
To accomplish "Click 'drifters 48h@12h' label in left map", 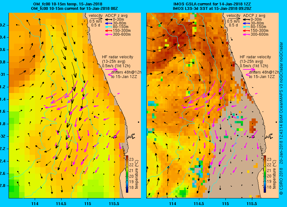I will pyautogui.click(x=126, y=72).
